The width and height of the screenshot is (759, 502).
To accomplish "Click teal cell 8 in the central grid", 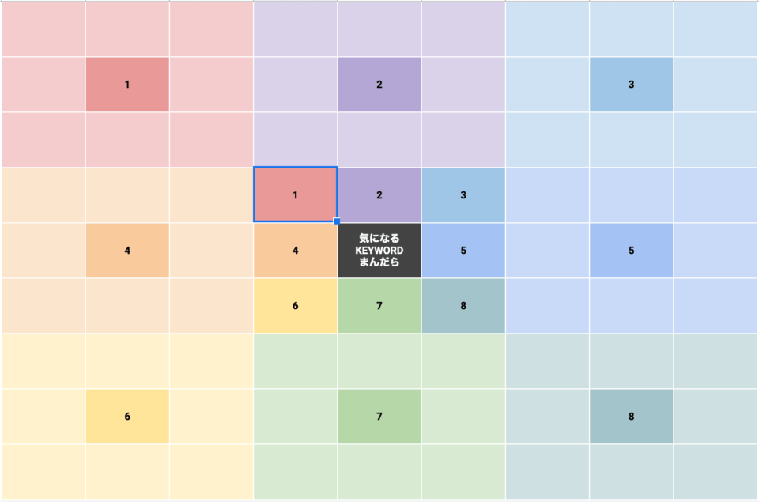I will [463, 306].
